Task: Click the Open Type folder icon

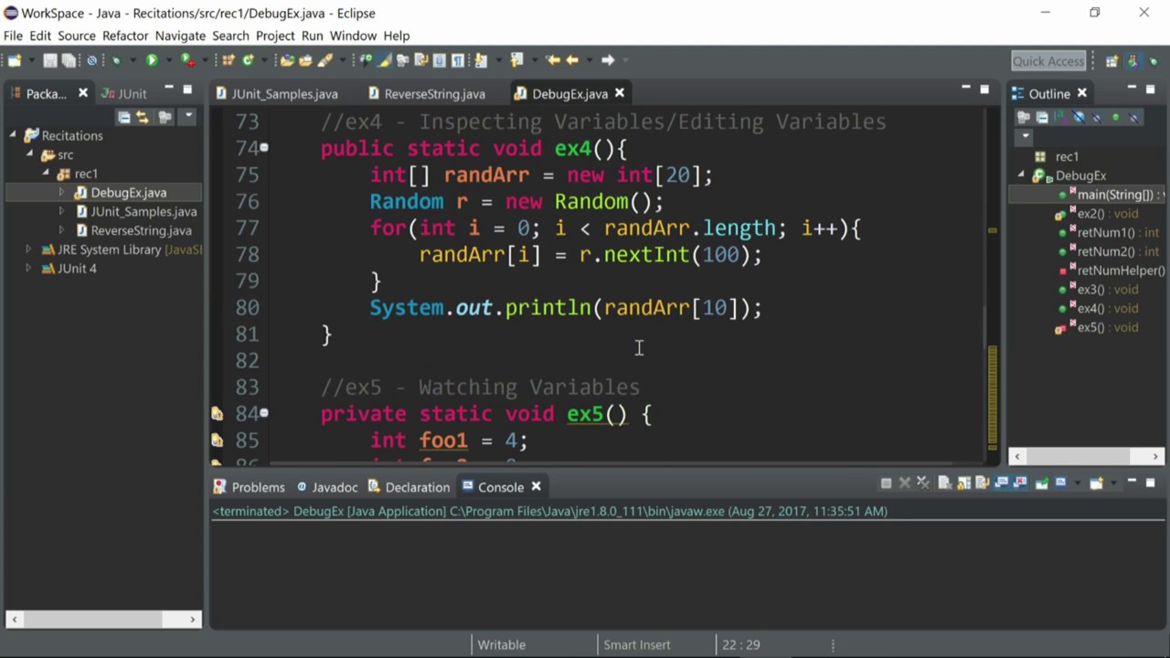Action: click(287, 60)
